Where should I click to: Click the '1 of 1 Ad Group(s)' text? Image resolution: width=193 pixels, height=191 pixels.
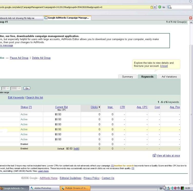[x=176, y=22]
